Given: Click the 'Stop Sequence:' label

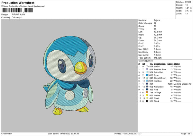Looking at the screenshot, I should 146,61.
